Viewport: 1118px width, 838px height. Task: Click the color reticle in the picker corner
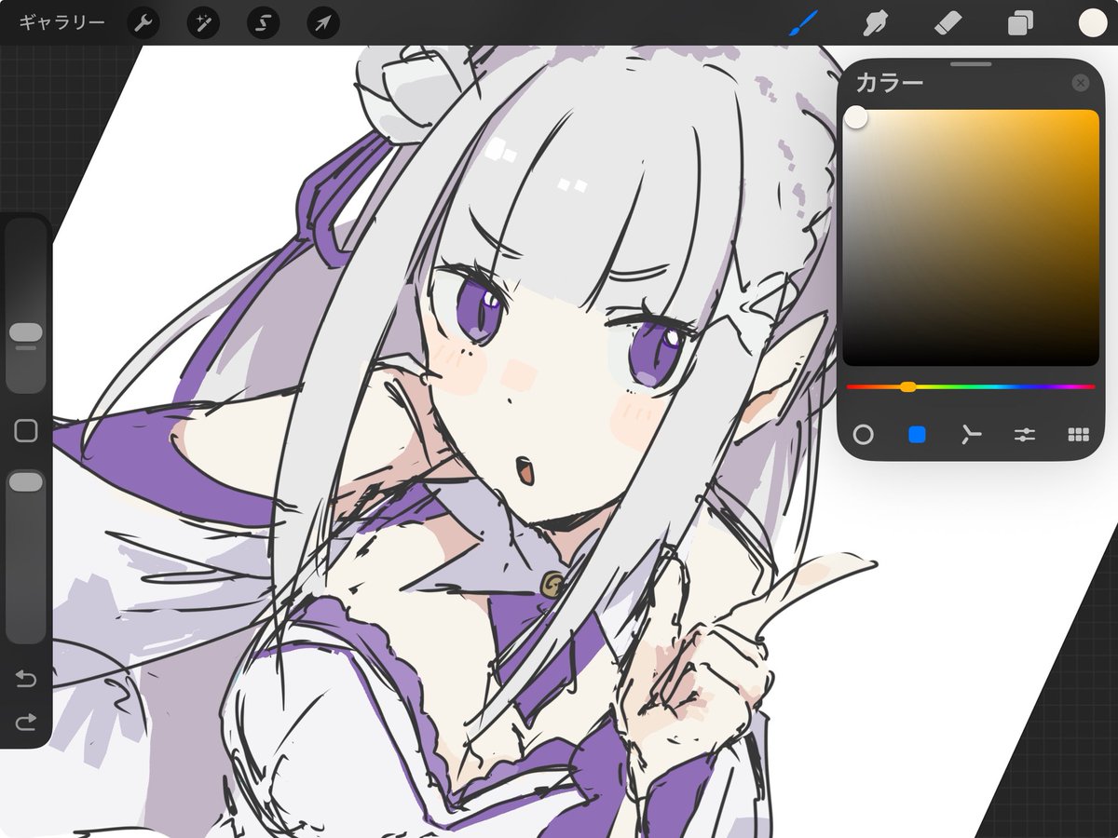[x=855, y=117]
